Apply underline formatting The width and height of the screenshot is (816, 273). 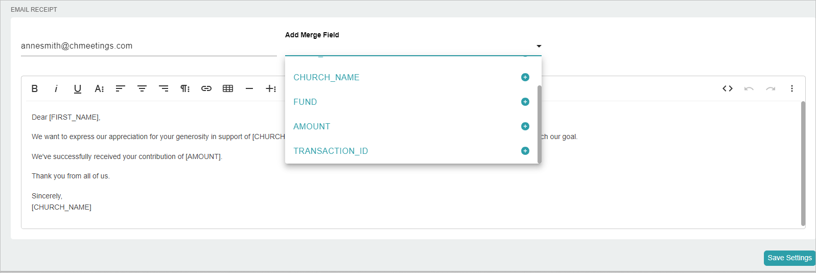tap(78, 88)
